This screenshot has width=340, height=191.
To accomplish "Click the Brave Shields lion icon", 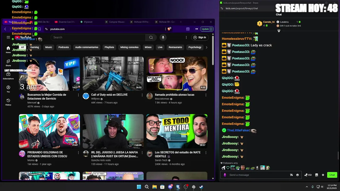I will point(169,29).
